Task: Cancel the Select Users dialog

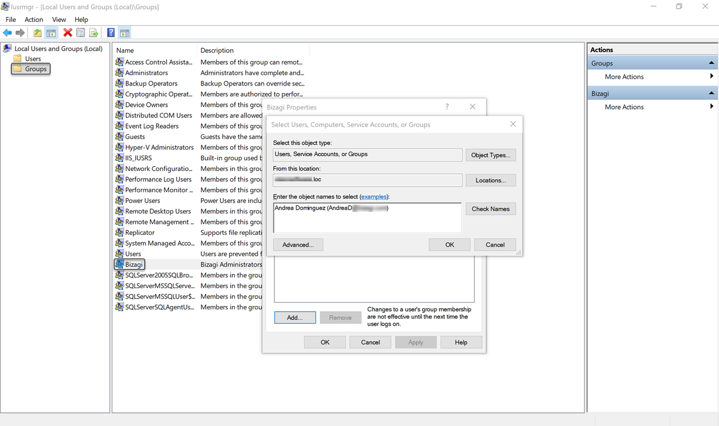Action: click(495, 245)
